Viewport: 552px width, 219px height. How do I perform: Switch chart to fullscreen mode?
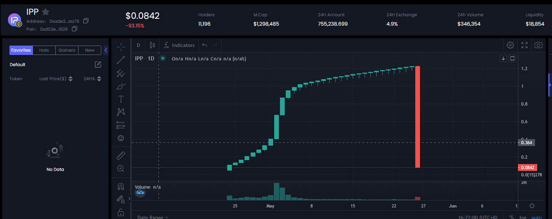[524, 45]
